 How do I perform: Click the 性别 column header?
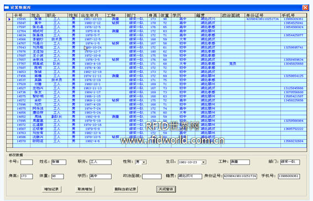point(74,15)
